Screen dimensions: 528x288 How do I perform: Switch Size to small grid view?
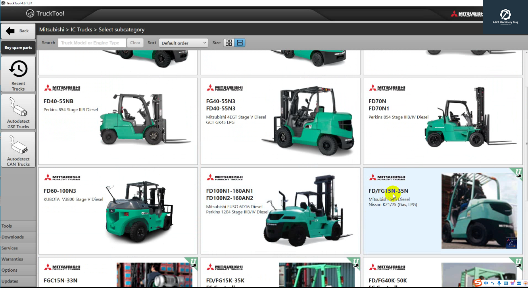[228, 43]
